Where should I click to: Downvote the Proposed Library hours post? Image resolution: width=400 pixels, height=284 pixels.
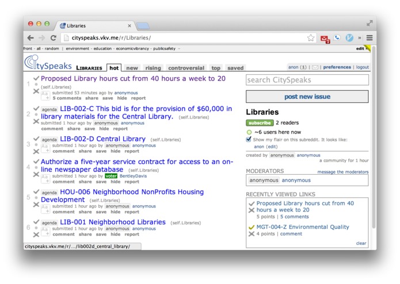tap(36, 91)
